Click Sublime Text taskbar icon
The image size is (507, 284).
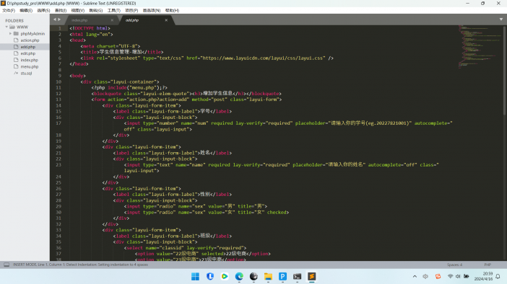pyautogui.click(x=312, y=277)
